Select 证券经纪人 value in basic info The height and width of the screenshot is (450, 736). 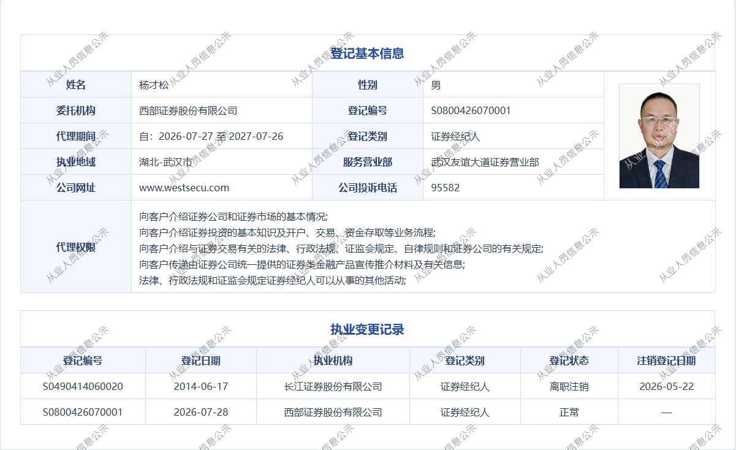(x=455, y=137)
